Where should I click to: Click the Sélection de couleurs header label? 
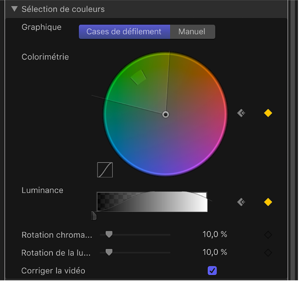pyautogui.click(x=63, y=9)
